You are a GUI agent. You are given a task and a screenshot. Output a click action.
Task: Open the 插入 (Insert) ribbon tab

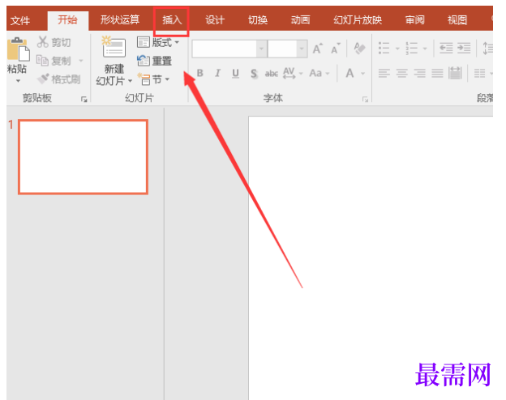click(172, 20)
